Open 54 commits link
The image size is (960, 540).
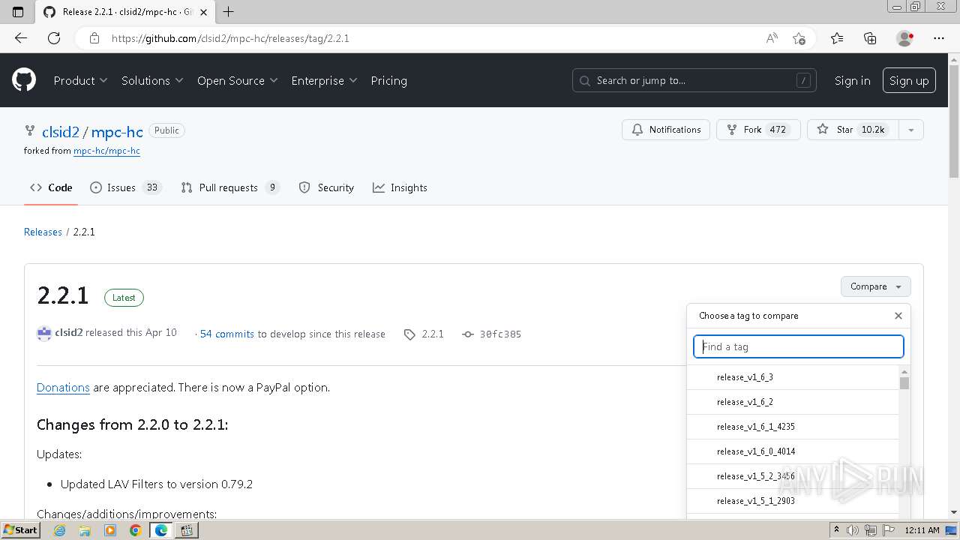click(x=226, y=334)
